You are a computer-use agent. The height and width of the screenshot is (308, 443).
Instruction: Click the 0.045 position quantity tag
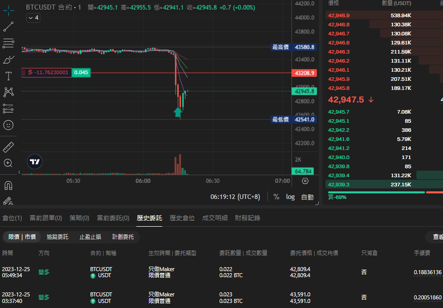81,73
